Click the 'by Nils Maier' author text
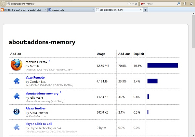This screenshot has height=137, width=195. (34, 98)
